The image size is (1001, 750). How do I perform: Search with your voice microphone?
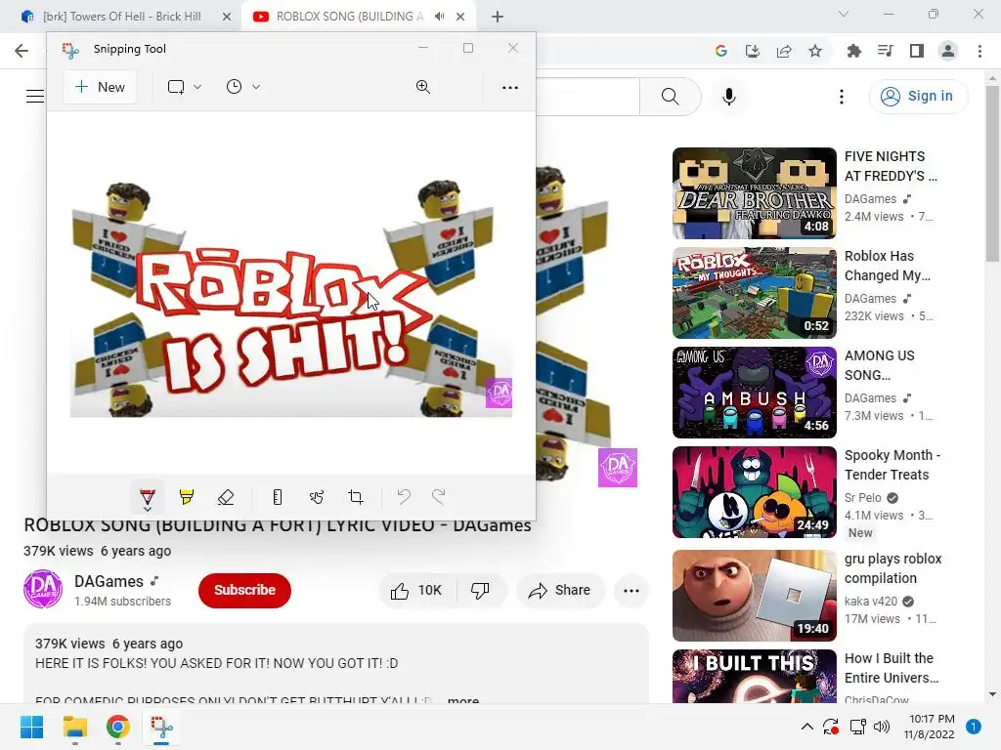729,97
